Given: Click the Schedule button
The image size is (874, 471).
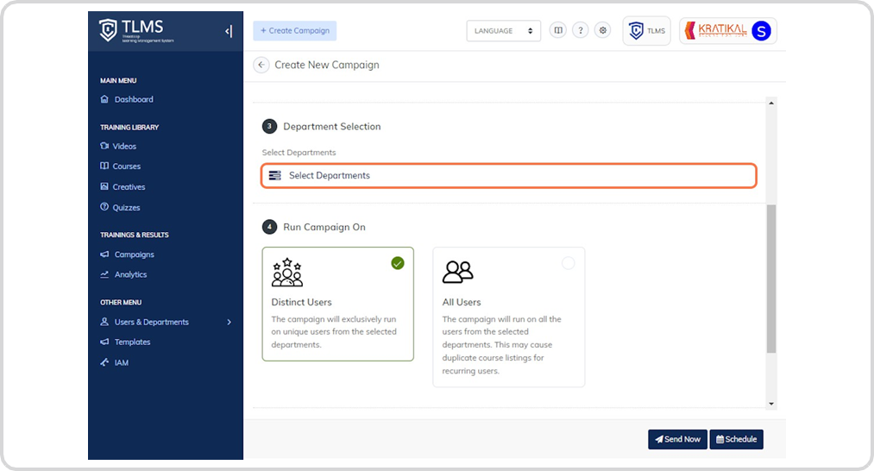Looking at the screenshot, I should (736, 439).
